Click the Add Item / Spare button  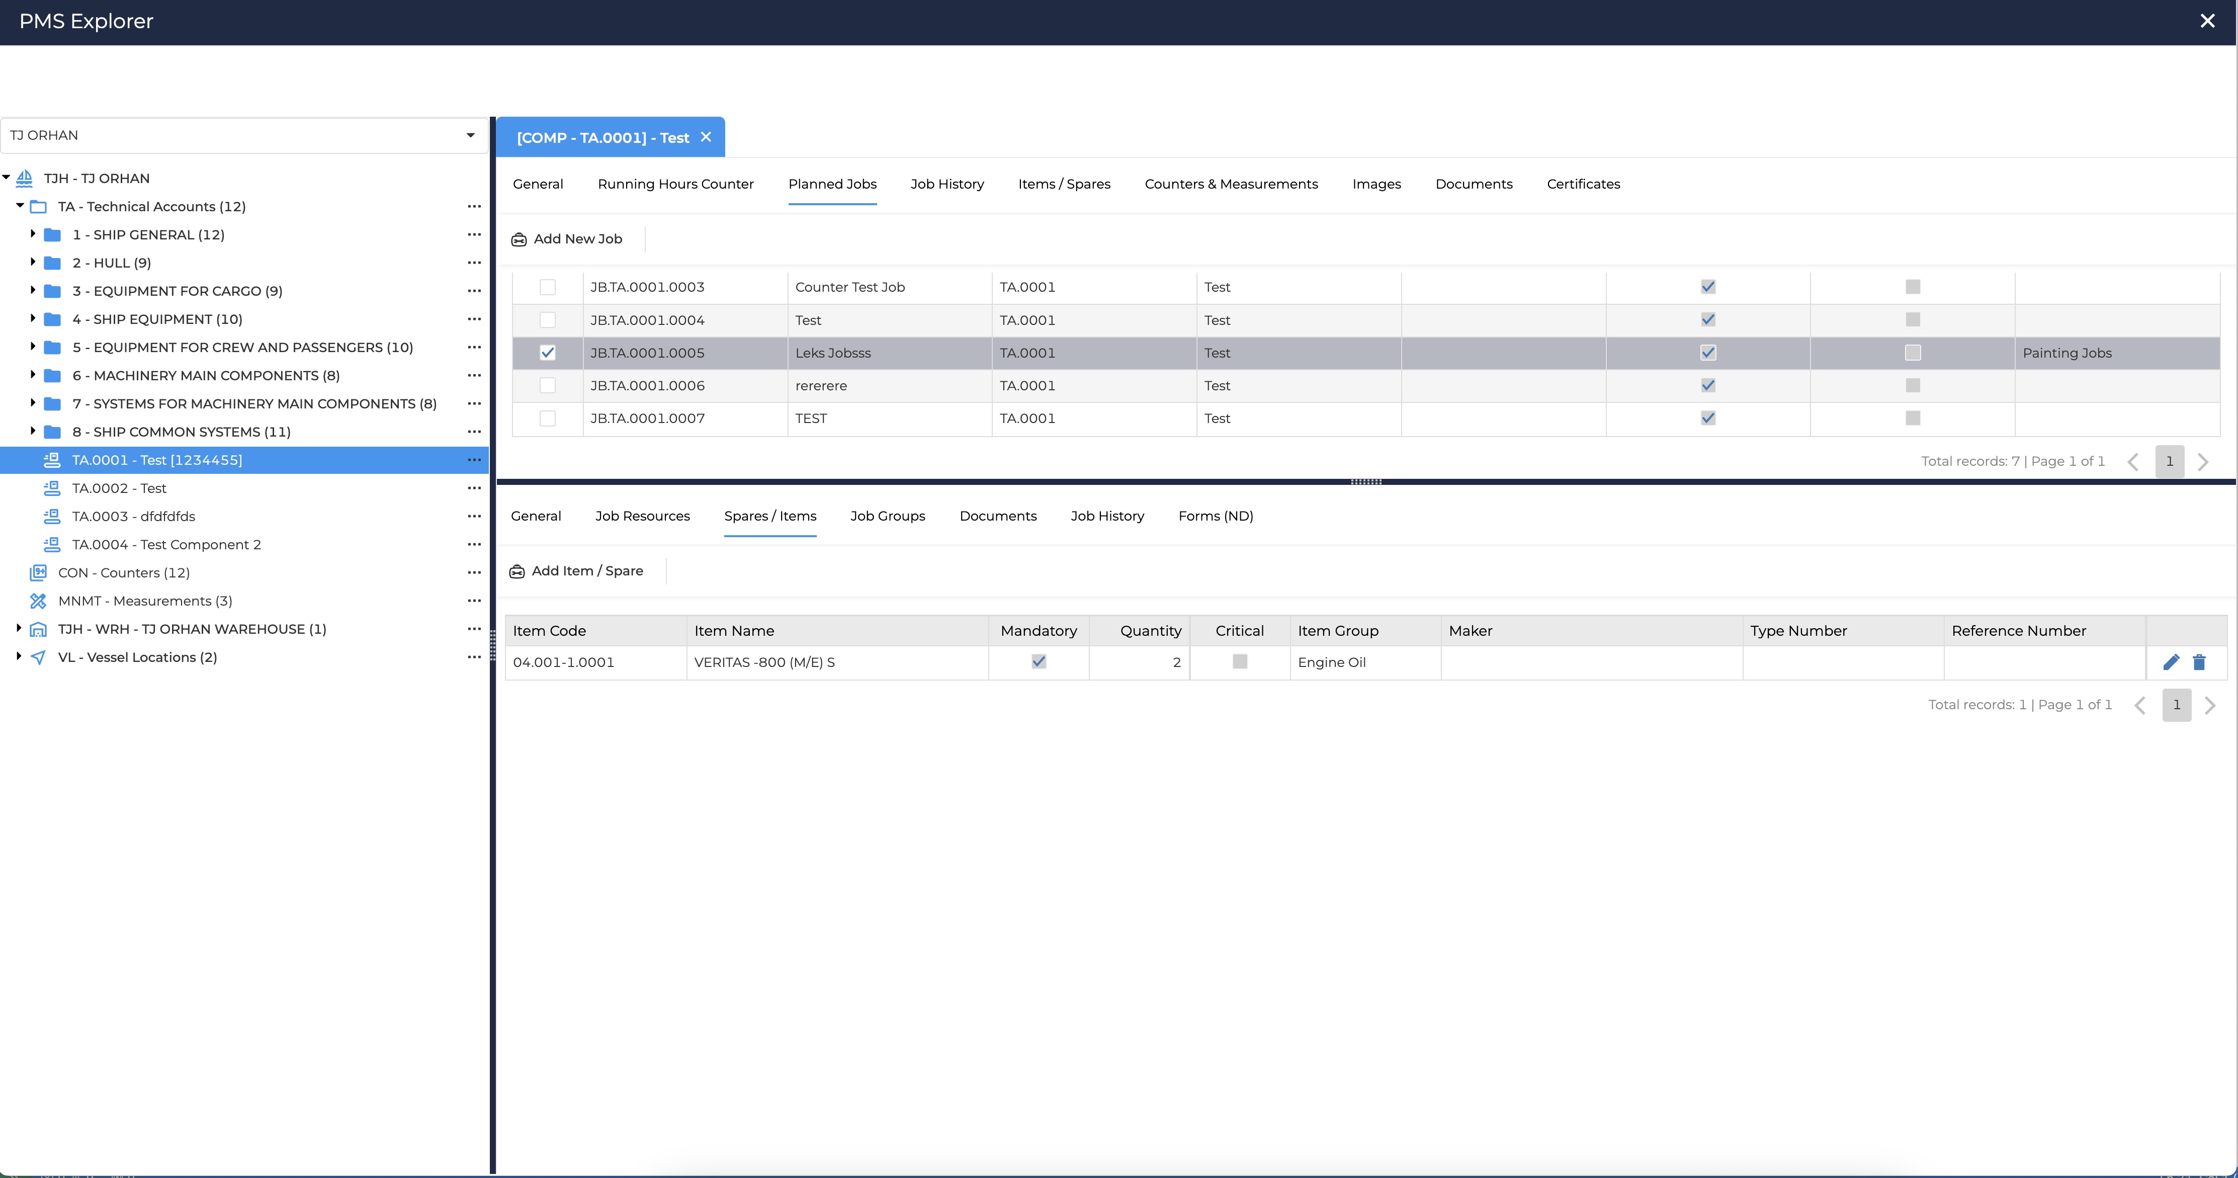(576, 571)
